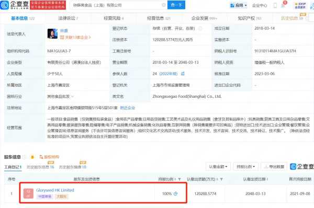
Task: Click the Qichacha logo at top left
Action: click(14, 5)
